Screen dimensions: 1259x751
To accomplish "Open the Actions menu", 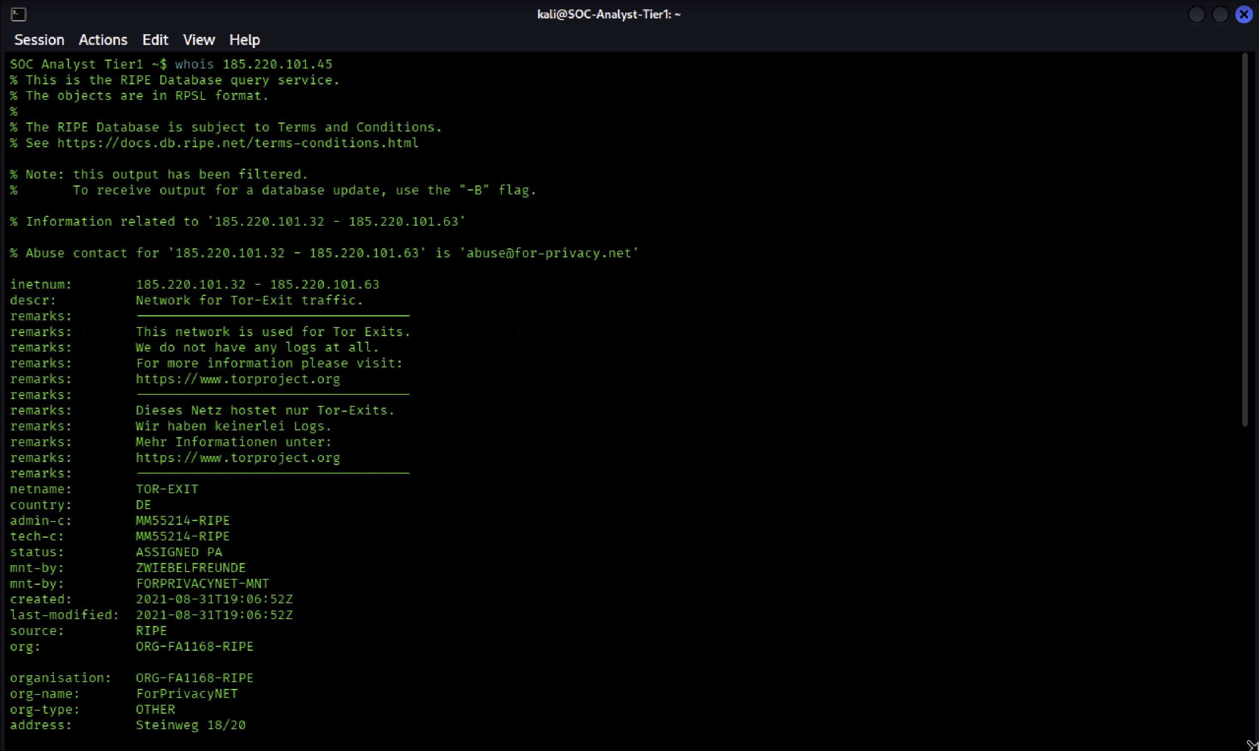I will tap(103, 40).
